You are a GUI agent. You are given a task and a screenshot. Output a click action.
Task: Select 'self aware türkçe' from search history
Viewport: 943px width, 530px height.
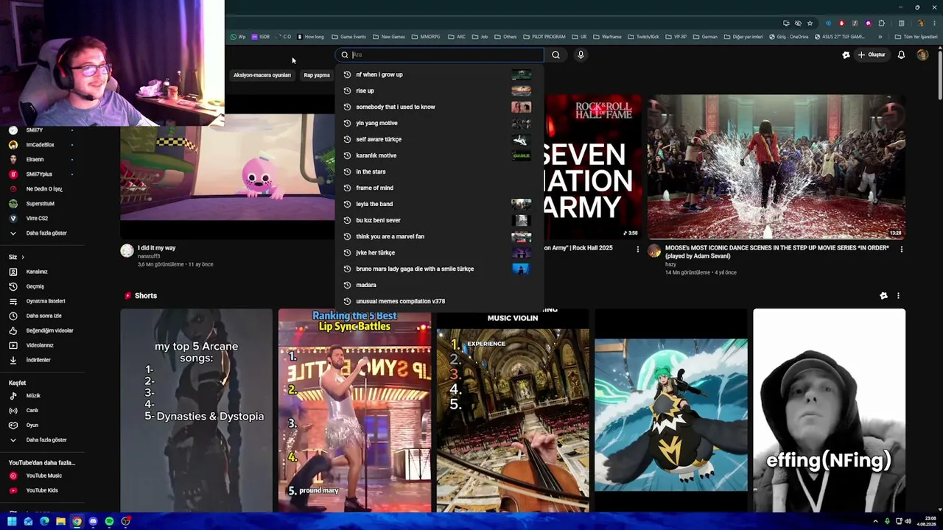[439, 139]
